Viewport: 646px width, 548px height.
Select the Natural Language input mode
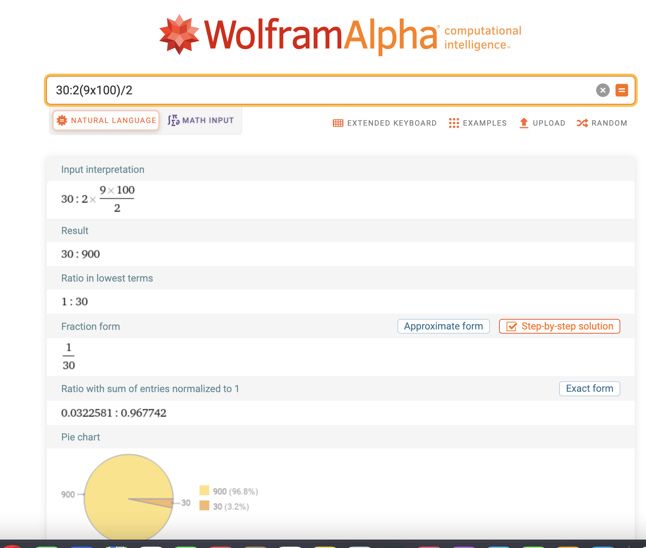[106, 120]
